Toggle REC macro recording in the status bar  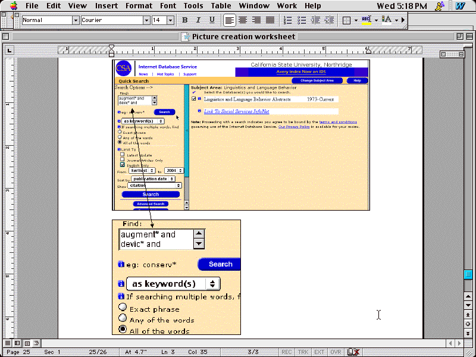[286, 352]
